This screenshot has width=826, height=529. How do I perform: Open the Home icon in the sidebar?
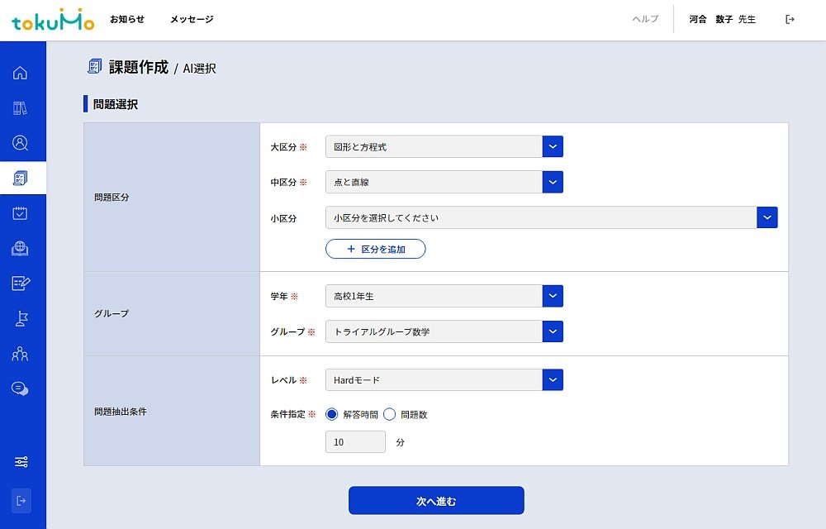21,73
